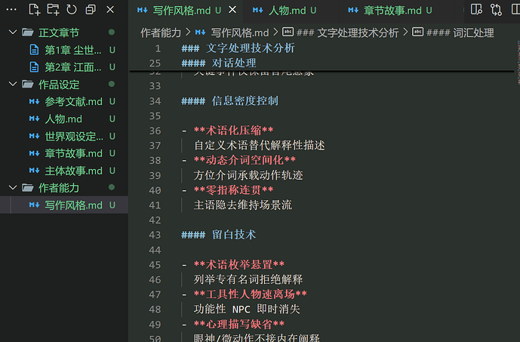Collapse the 作者能力 folder
The height and width of the screenshot is (342, 520).
(x=13, y=188)
